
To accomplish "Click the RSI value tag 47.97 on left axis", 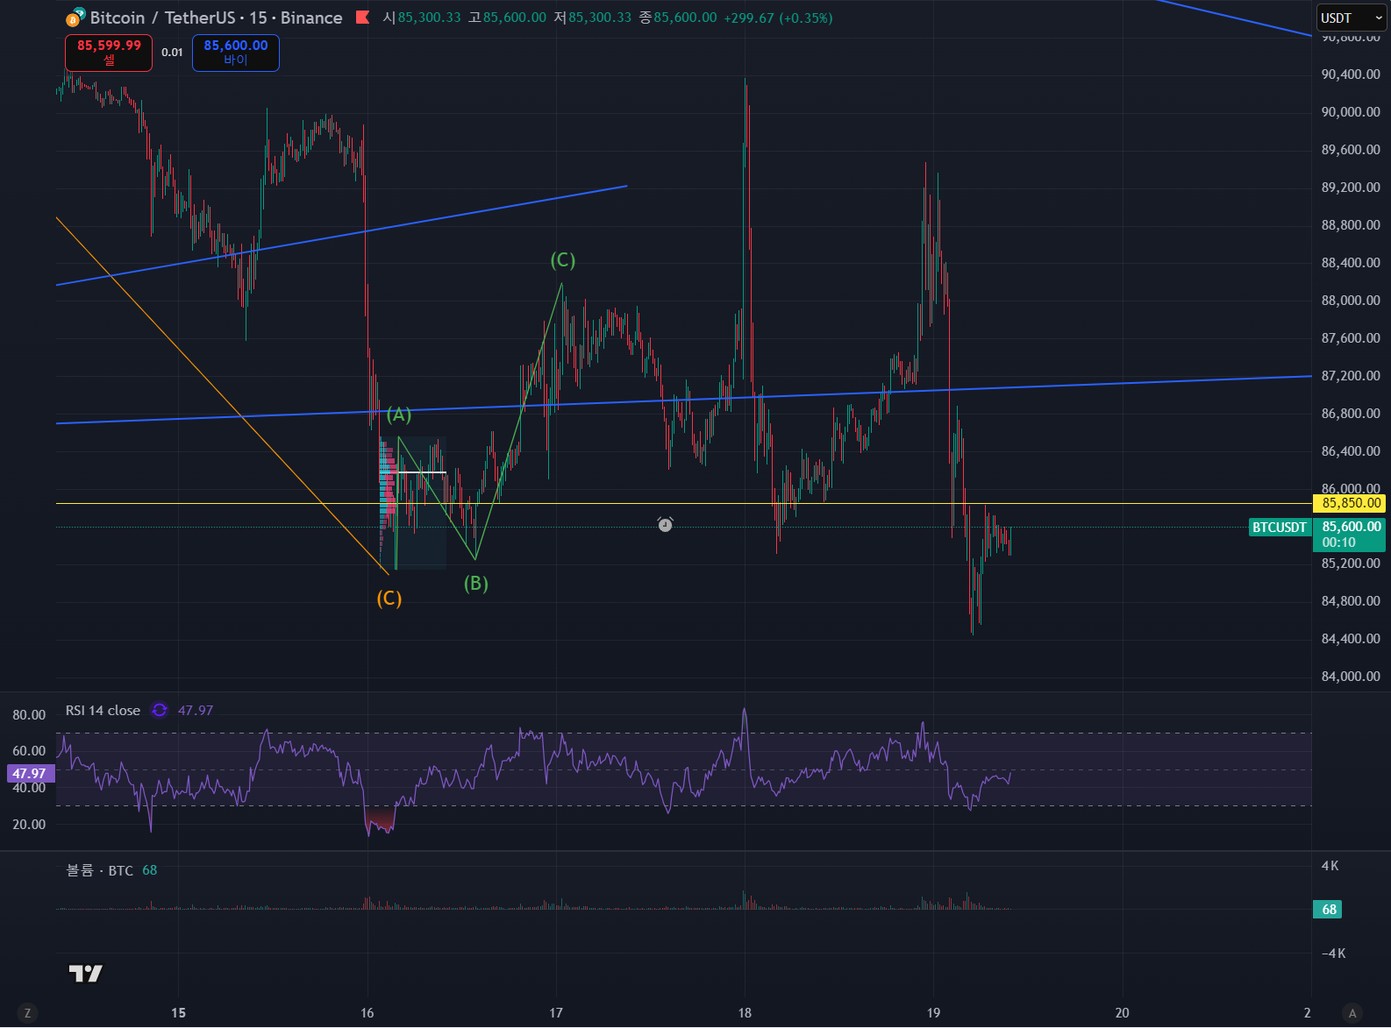I will coord(31,773).
